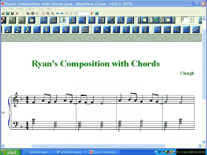Screen dimensions: 207x155
Task: Click the blue next image arrow
Action: coord(62,14)
